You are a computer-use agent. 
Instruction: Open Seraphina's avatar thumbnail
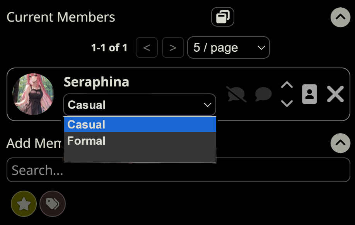coord(33,94)
